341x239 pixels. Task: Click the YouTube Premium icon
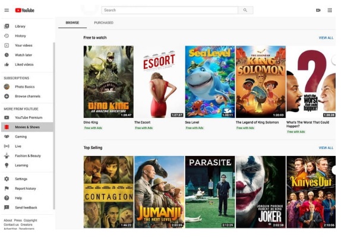click(x=7, y=117)
